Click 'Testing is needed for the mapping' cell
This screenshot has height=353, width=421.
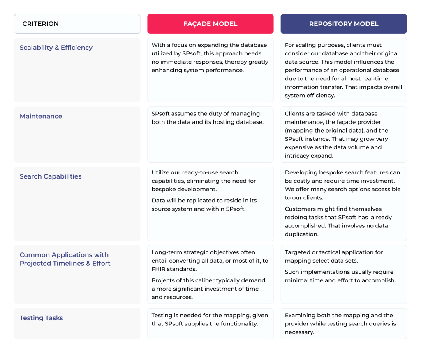pyautogui.click(x=210, y=319)
